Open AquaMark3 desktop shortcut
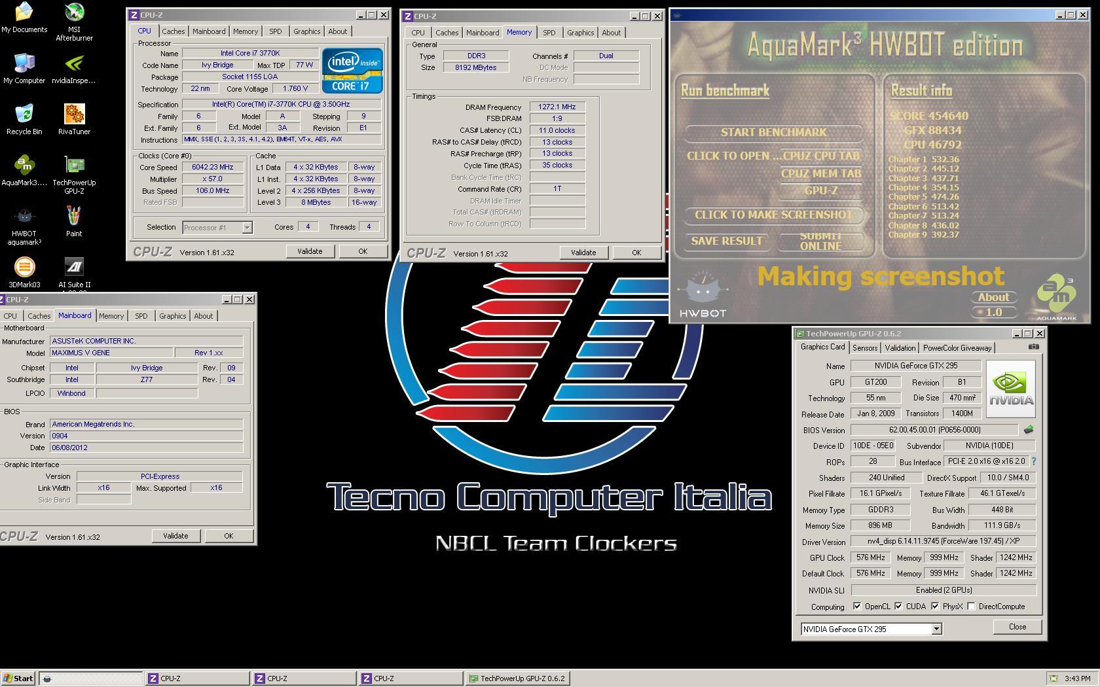The image size is (1100, 687). pos(24,171)
